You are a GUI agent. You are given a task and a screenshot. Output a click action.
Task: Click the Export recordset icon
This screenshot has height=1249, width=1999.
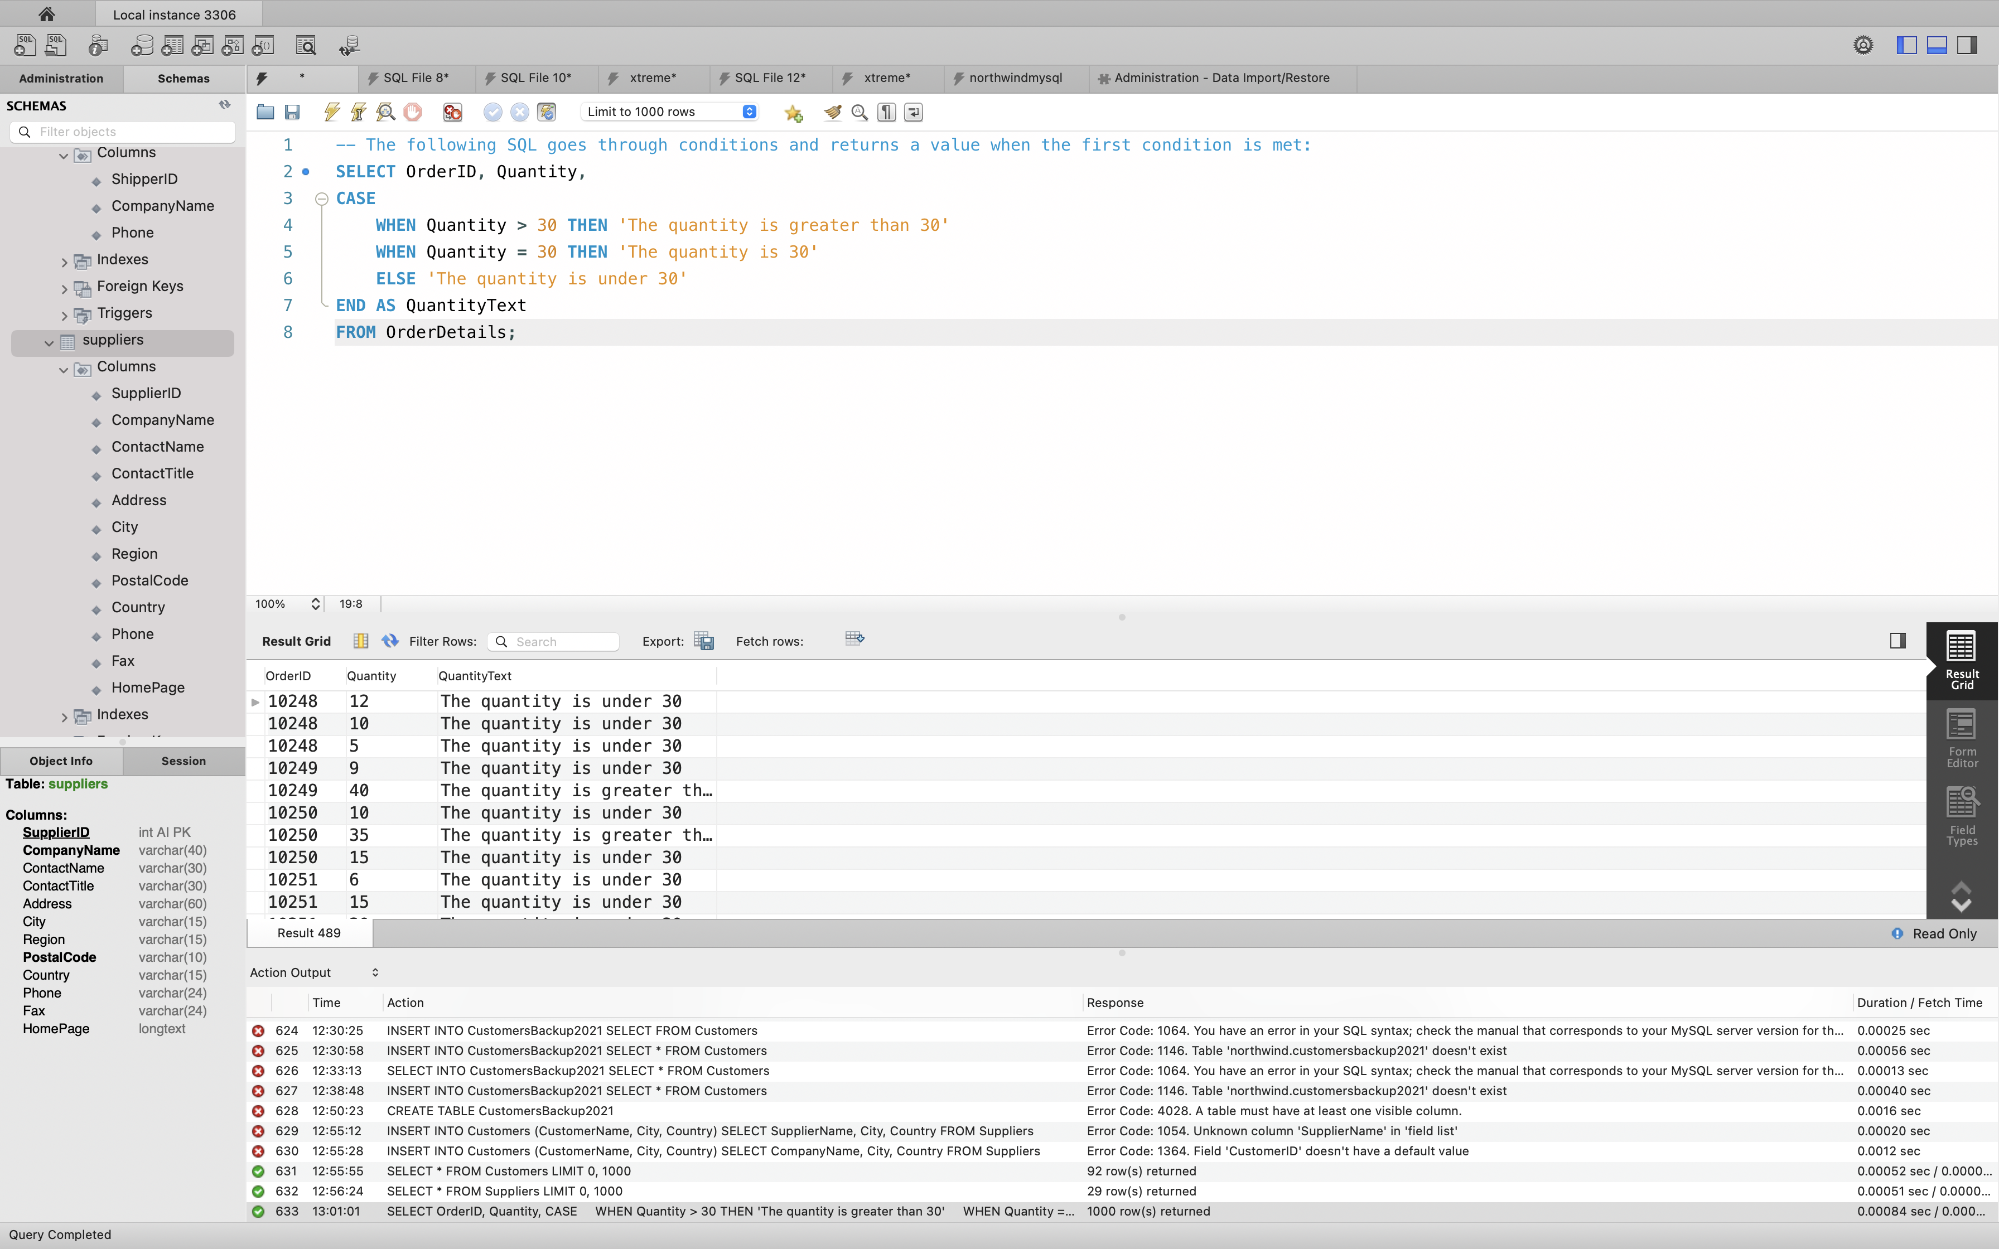(704, 641)
